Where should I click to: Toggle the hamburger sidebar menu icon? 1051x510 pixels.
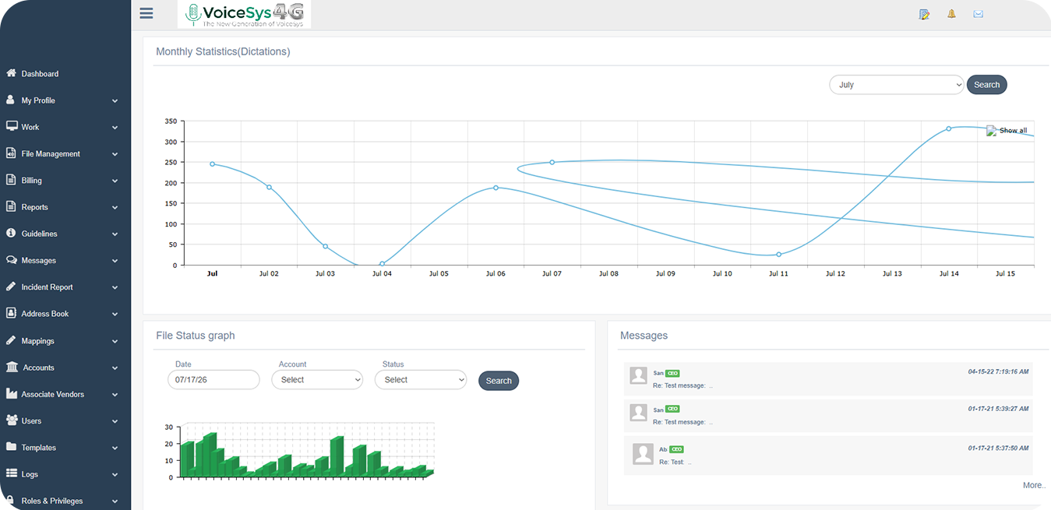pos(146,12)
